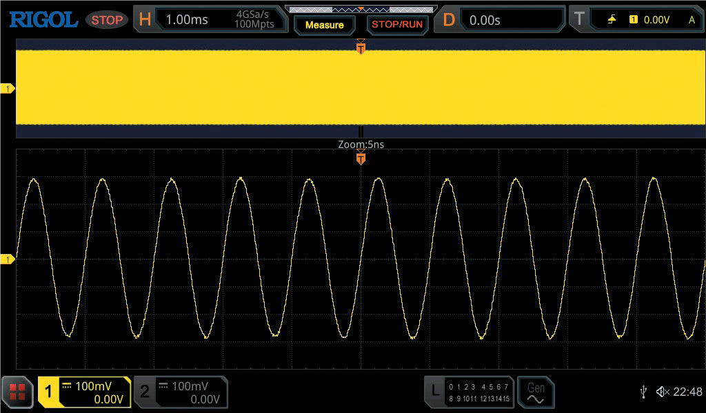Open the digital channels L panel
This screenshot has height=413, width=706.
tap(469, 392)
